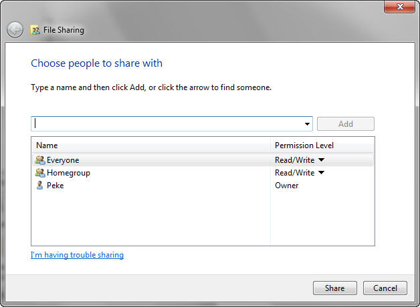Screen dimensions: 420x307
Task: Click the Everyone group icon
Action: pos(39,160)
